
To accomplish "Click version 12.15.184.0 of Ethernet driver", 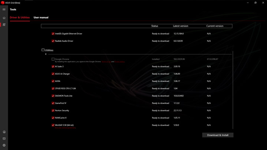I will pyautogui.click(x=179, y=34).
